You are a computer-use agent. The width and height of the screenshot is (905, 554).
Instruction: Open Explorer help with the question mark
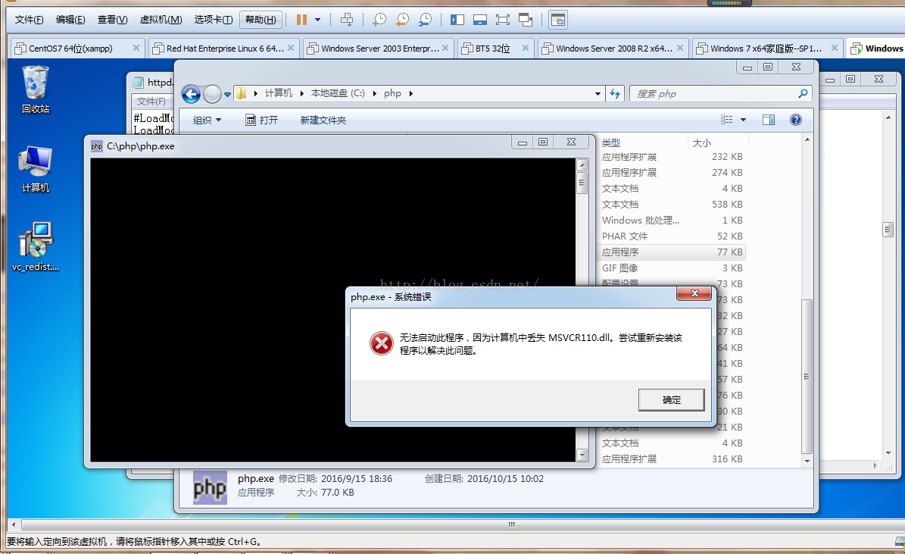coord(796,120)
